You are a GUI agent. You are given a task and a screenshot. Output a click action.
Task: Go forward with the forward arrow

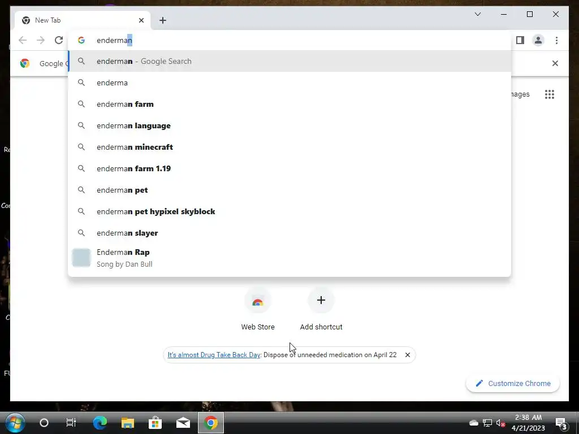(x=41, y=40)
